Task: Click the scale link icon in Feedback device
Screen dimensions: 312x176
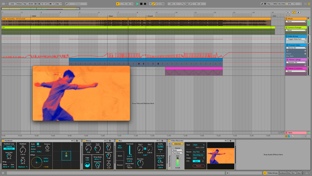Action: (x=38, y=144)
